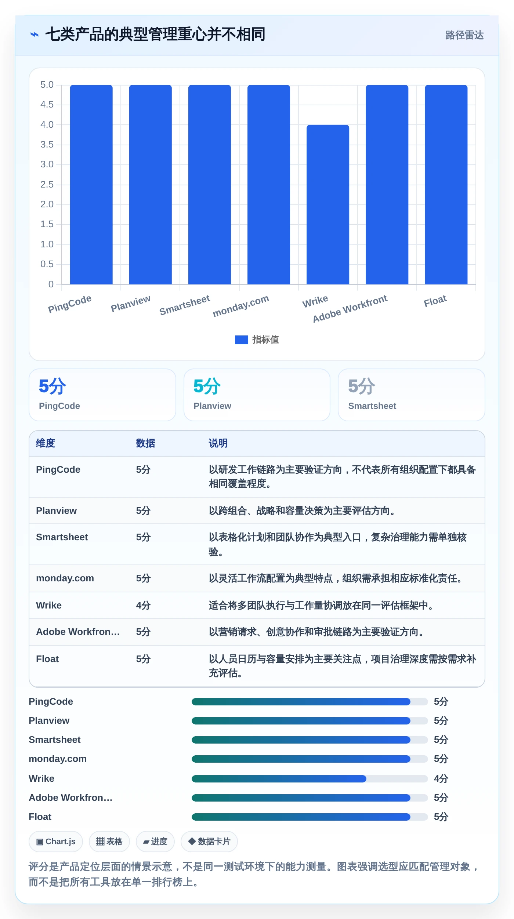This screenshot has height=919, width=514.
Task: Click the Wrike progress bar
Action: tap(310, 779)
